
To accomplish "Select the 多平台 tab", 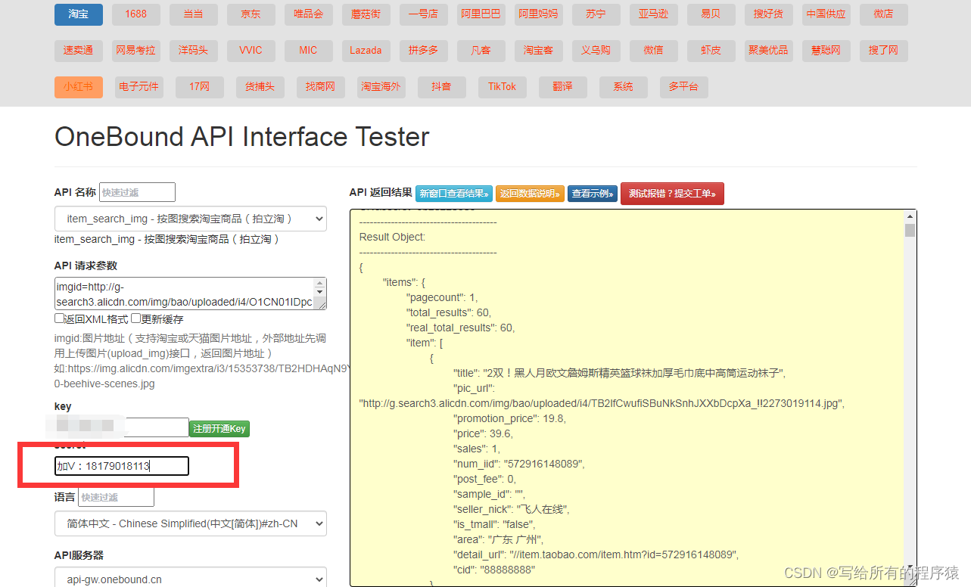I will 684,87.
